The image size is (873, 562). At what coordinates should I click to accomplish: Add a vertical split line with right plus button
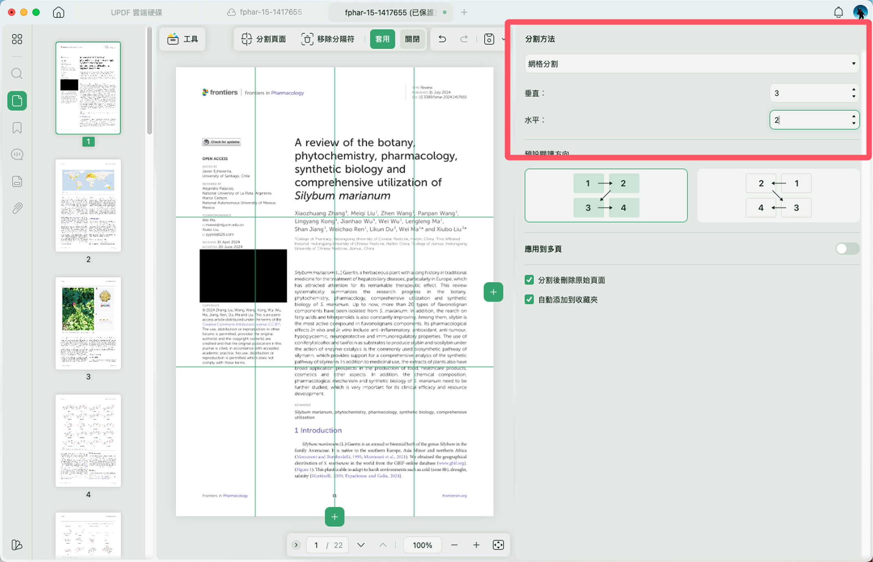tap(493, 292)
